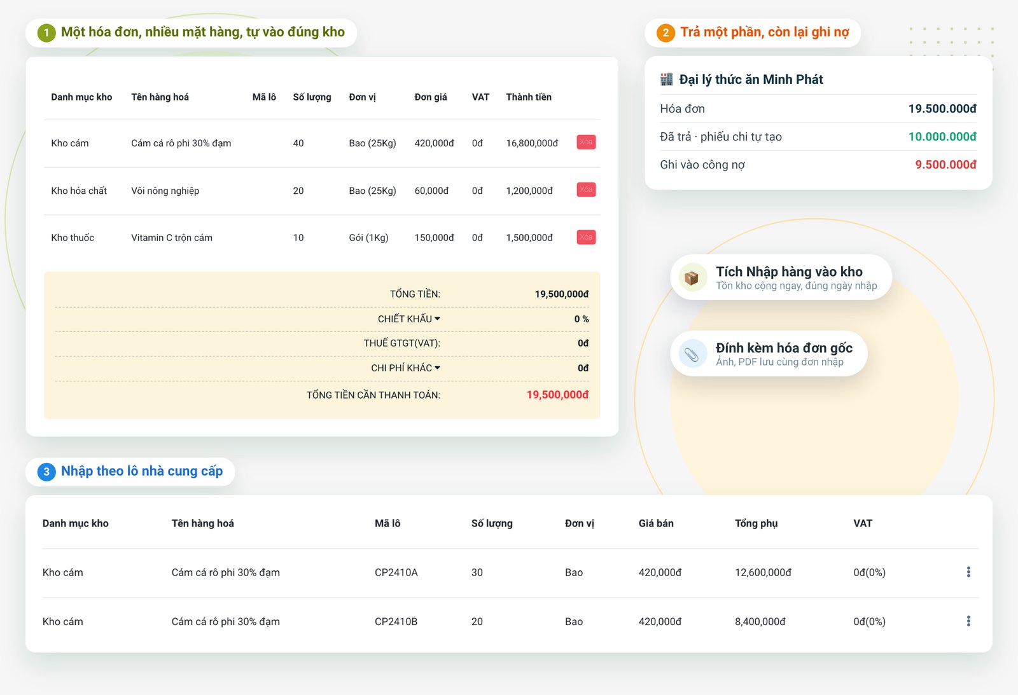The image size is (1018, 695).
Task: Click the paperclip icon for Đính kèm hóa đơn
Action: coord(692,354)
